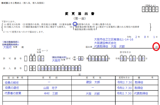Click the form title 変更届出書
Viewport: 160px width, 105px height.
coord(80,14)
